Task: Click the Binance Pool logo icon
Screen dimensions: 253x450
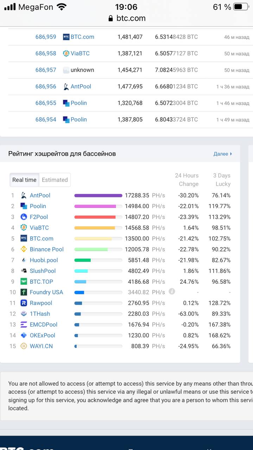Action: click(x=24, y=249)
